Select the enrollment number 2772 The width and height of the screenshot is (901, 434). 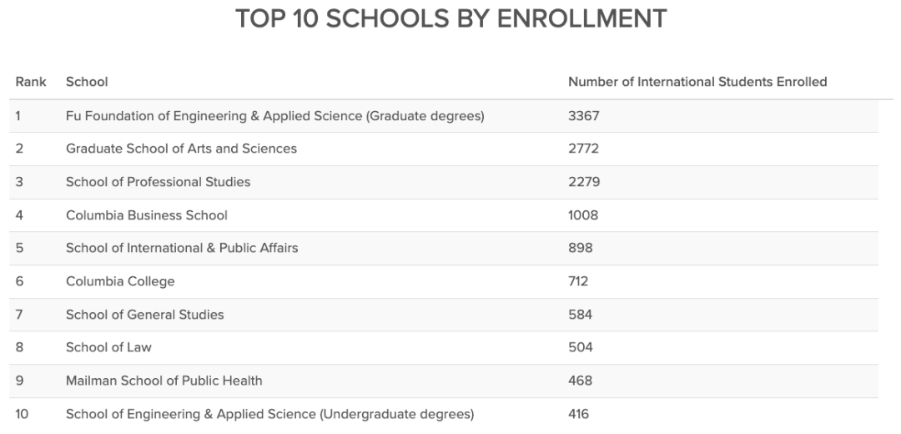(584, 149)
